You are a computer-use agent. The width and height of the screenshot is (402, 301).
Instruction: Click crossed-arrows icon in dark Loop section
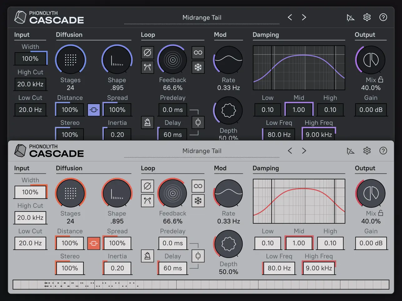(x=147, y=67)
